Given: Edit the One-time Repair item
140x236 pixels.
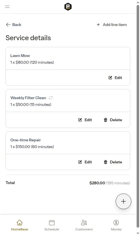Looking at the screenshot, I should (x=85, y=162).
